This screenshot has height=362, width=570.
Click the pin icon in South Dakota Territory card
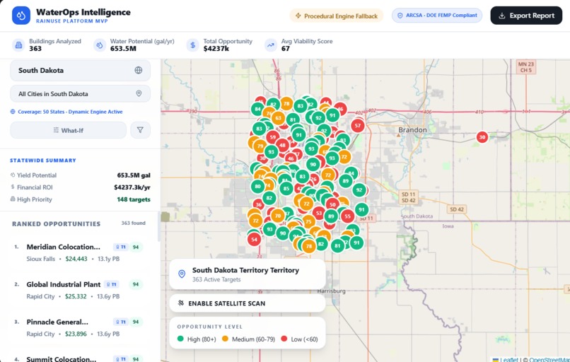click(182, 274)
